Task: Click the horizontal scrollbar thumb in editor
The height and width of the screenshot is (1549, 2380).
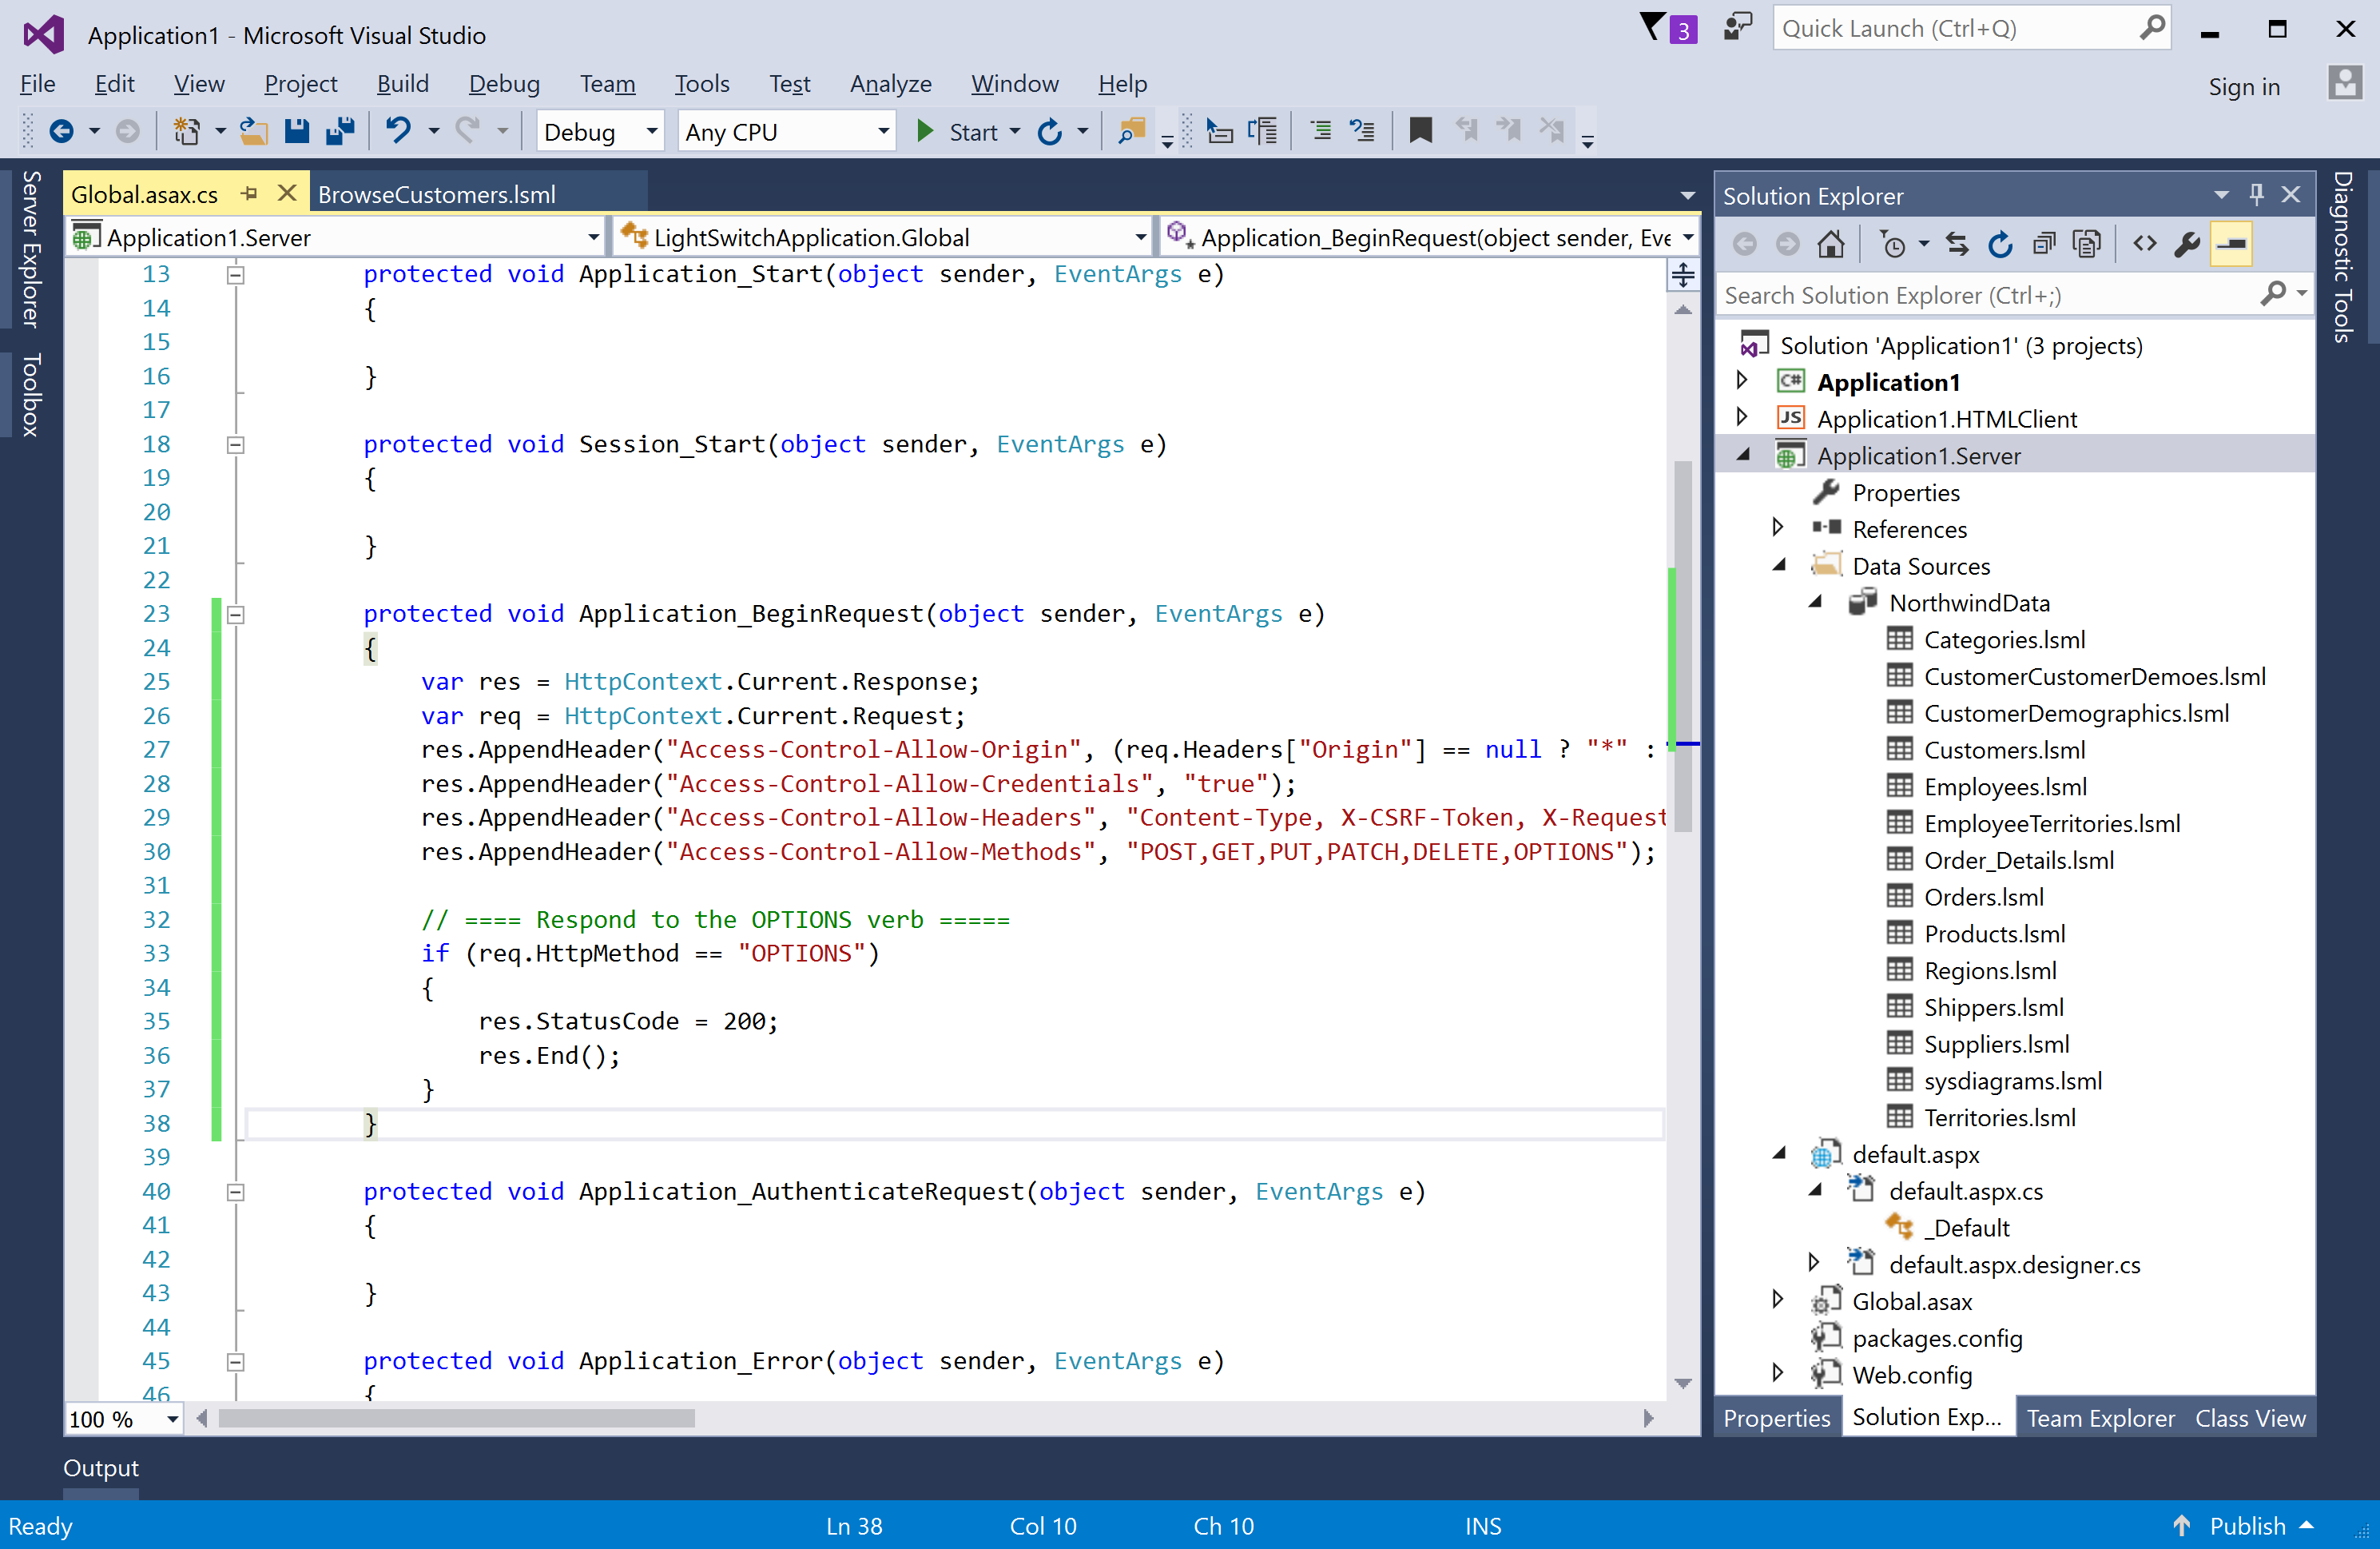Action: pyautogui.click(x=456, y=1419)
